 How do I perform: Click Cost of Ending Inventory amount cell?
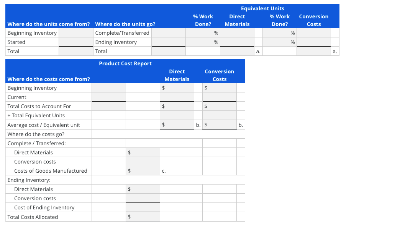click(143, 207)
